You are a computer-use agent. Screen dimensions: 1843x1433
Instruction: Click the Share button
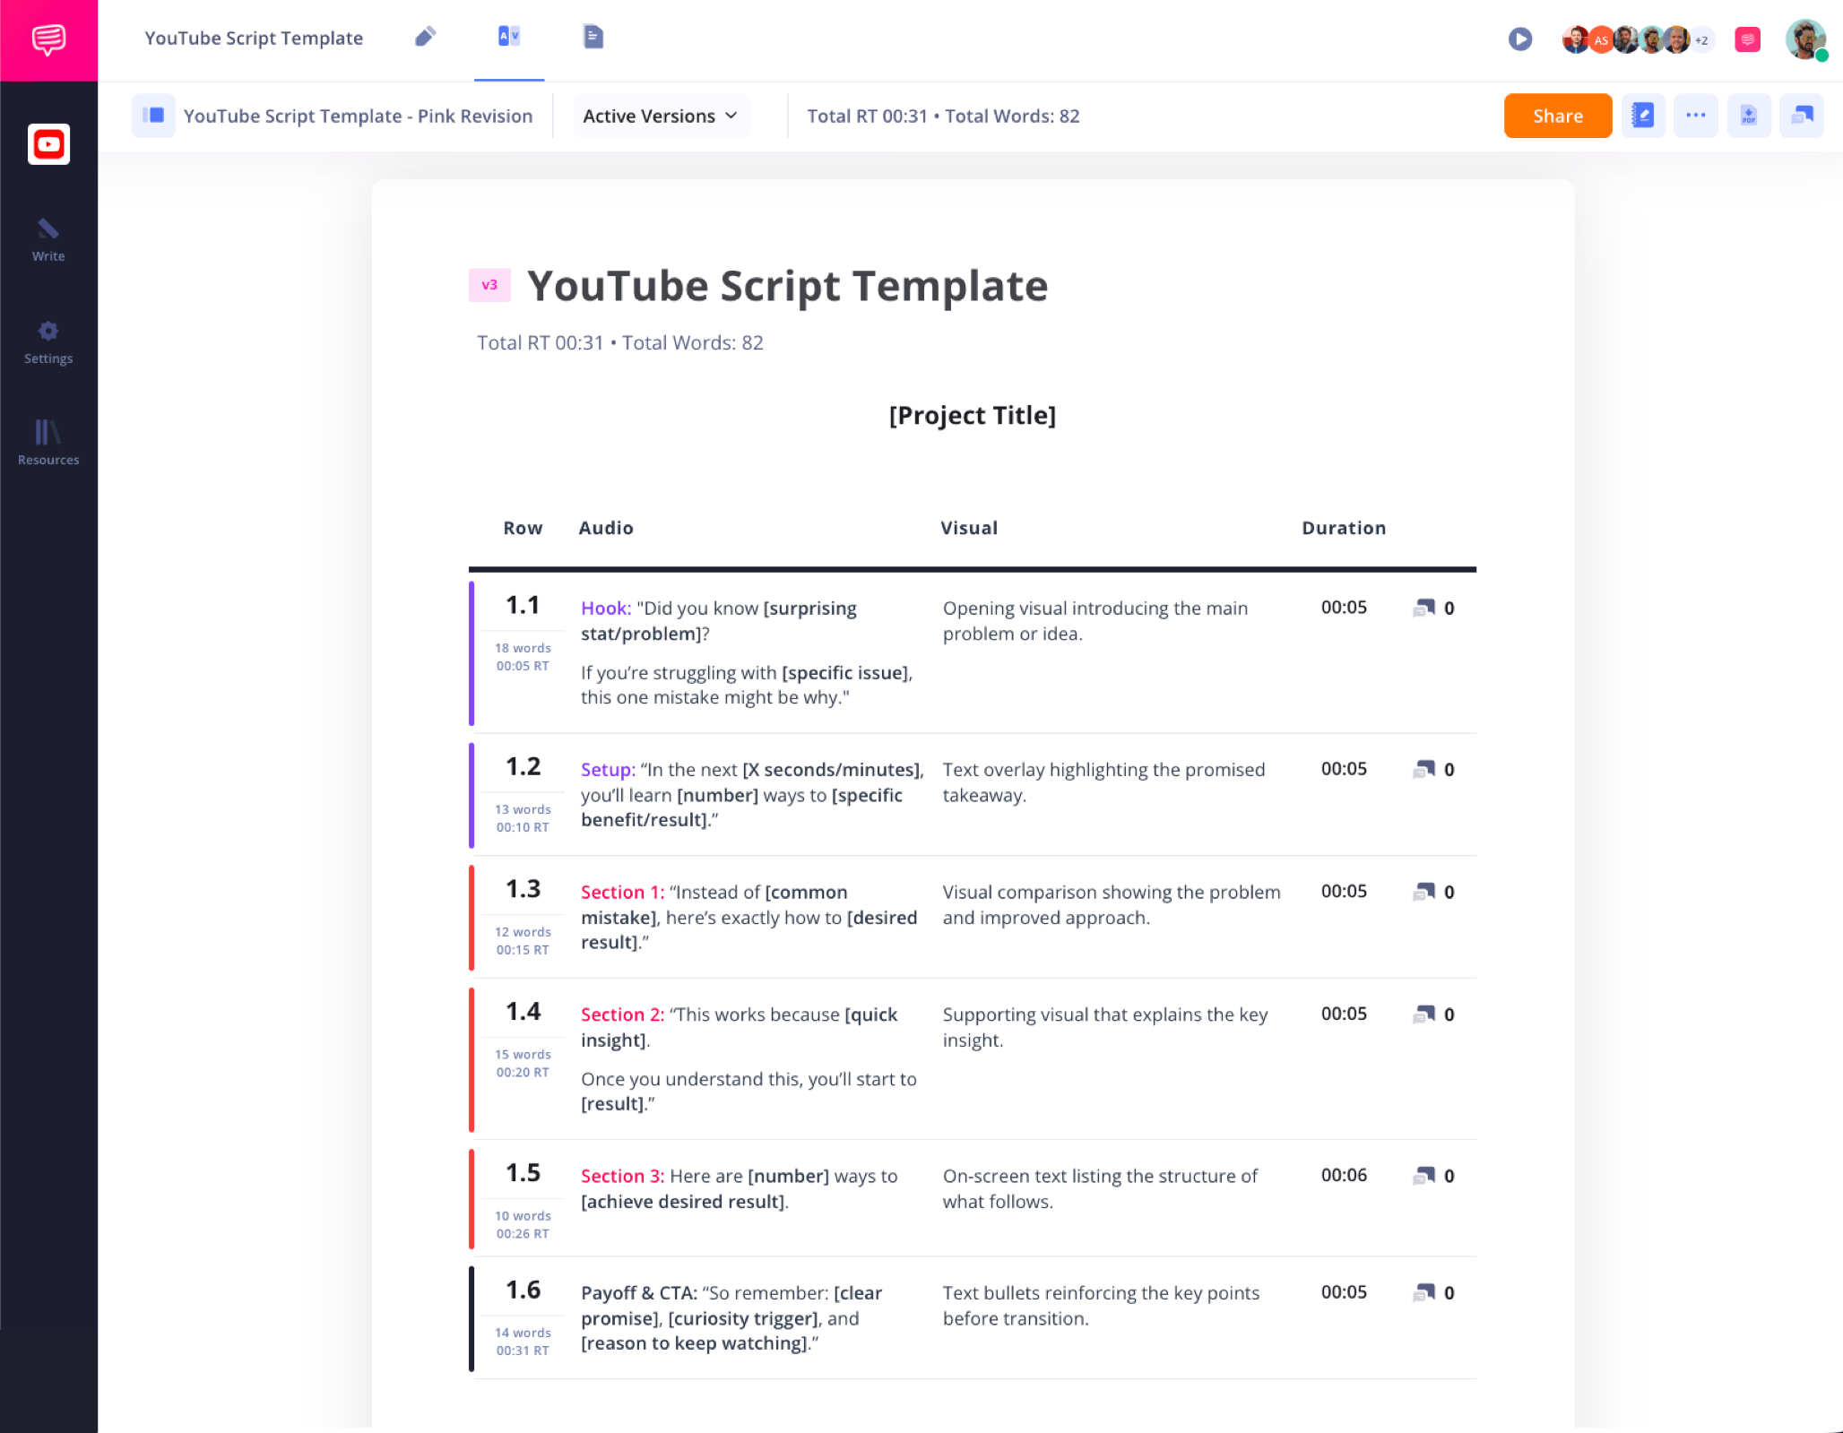pyautogui.click(x=1557, y=116)
